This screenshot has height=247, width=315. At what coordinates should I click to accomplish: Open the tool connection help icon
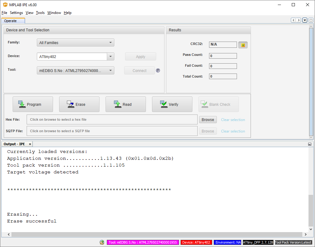click(x=158, y=70)
